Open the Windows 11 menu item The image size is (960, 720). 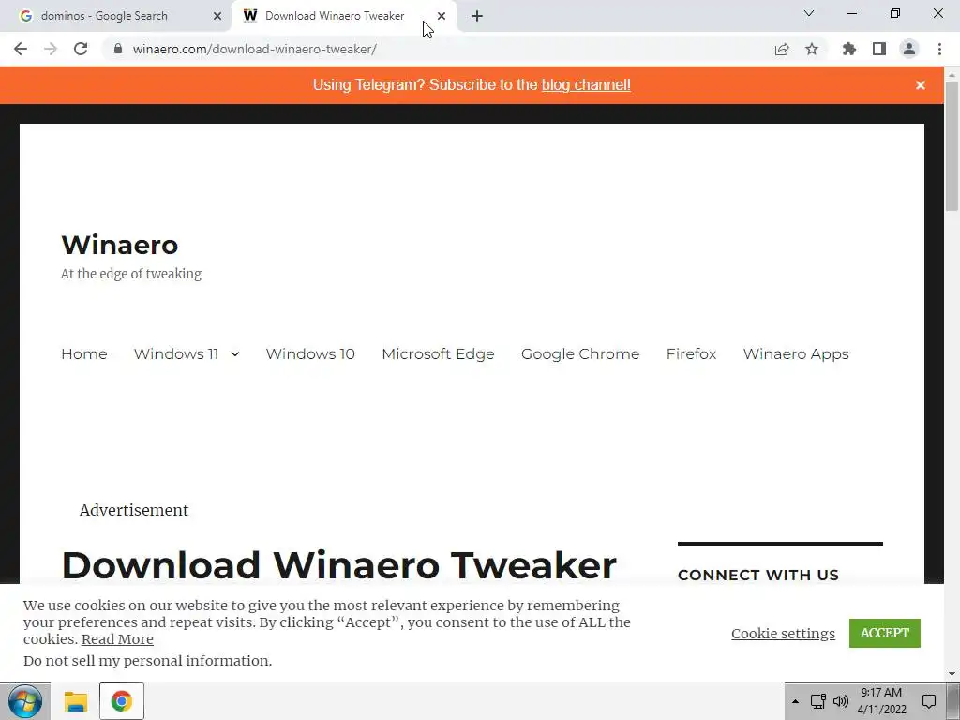(176, 353)
